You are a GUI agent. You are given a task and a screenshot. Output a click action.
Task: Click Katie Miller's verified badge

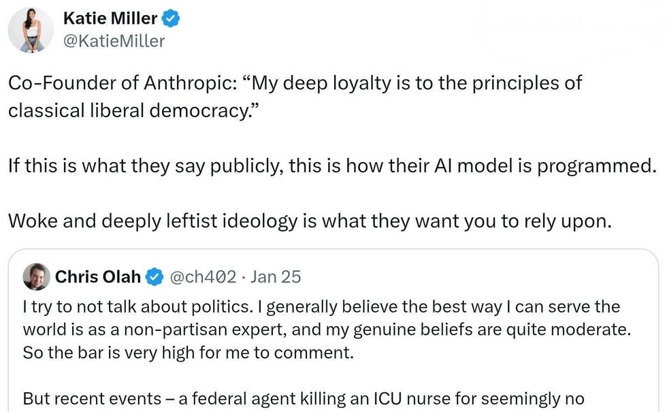(171, 18)
